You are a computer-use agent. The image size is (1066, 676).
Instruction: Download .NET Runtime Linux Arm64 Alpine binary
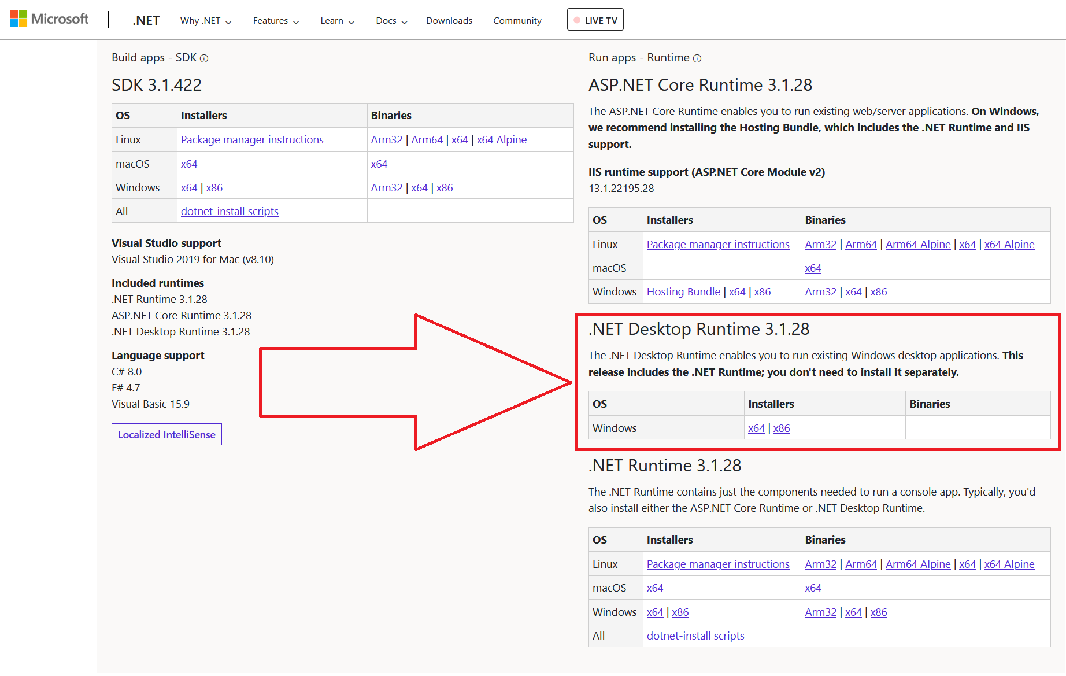coord(918,564)
